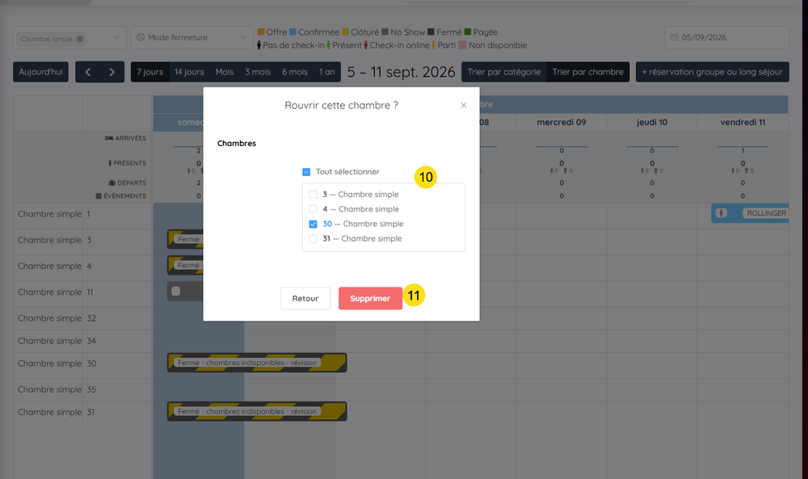808x479 pixels.
Task: Select the Mois view
Action: (x=225, y=72)
